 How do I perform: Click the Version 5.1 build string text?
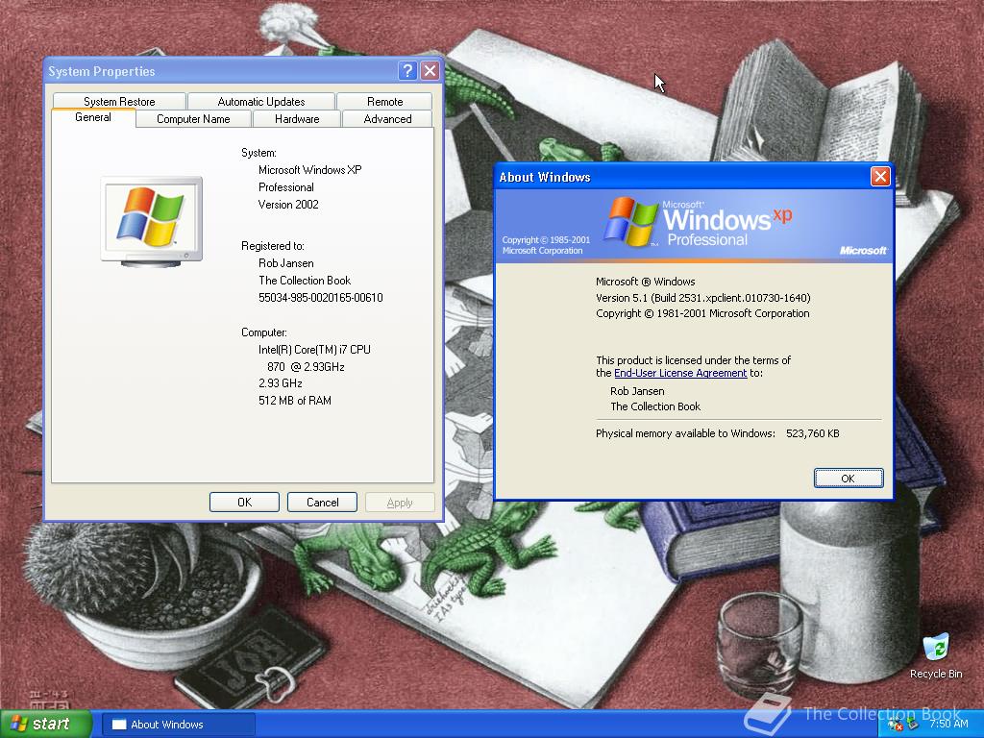(x=702, y=298)
